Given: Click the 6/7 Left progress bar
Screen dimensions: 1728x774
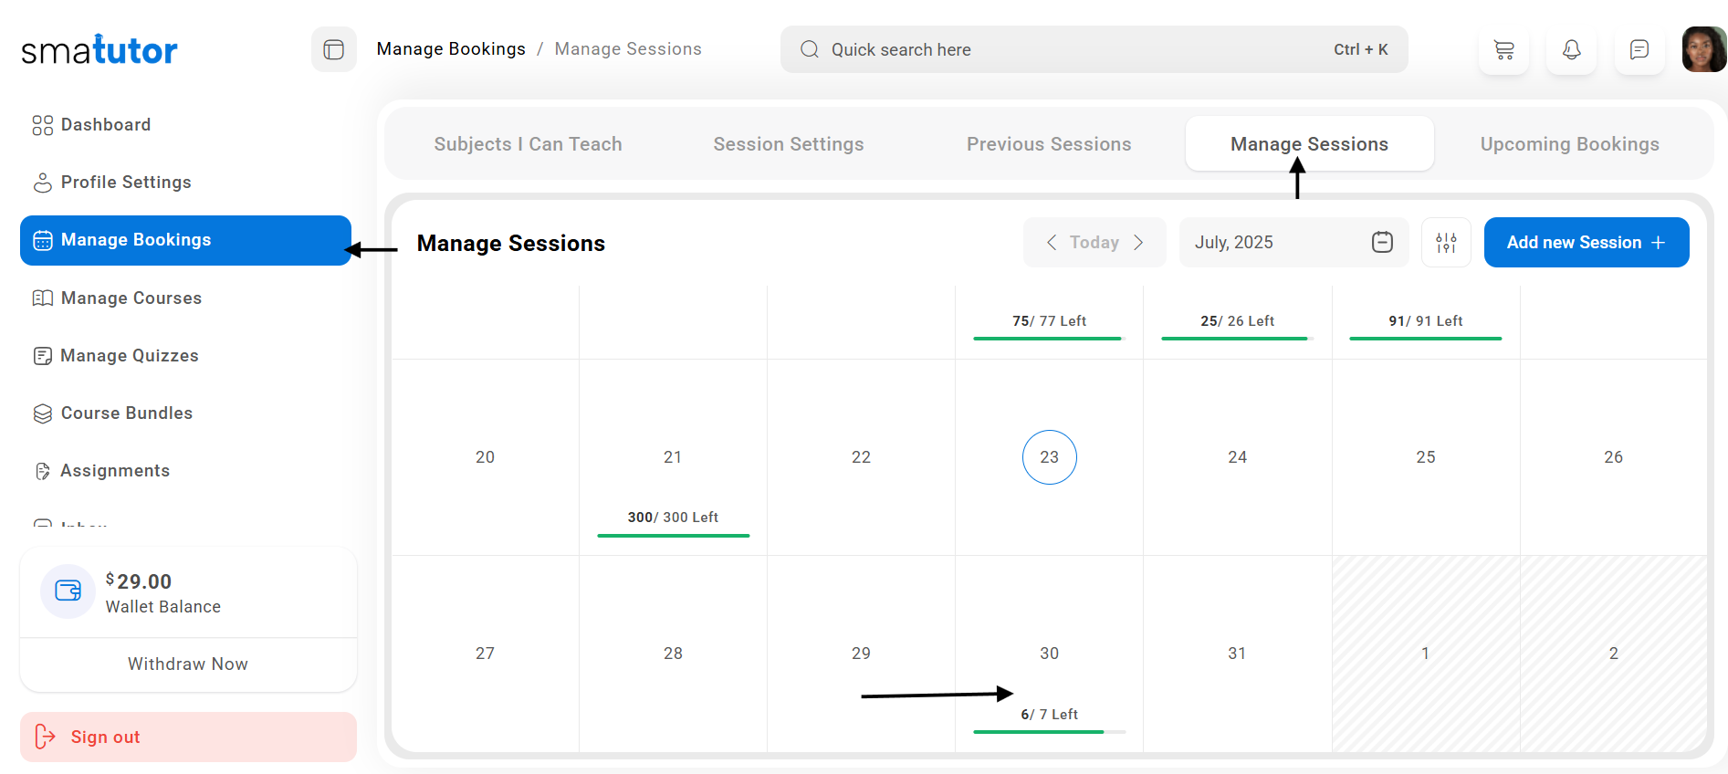Looking at the screenshot, I should click(x=1049, y=731).
